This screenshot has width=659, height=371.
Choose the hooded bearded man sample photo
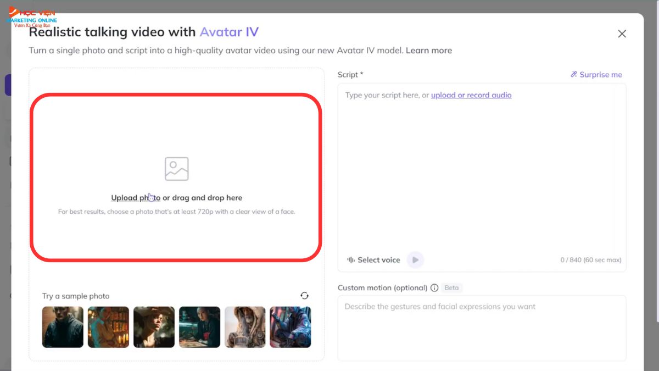[x=245, y=327]
